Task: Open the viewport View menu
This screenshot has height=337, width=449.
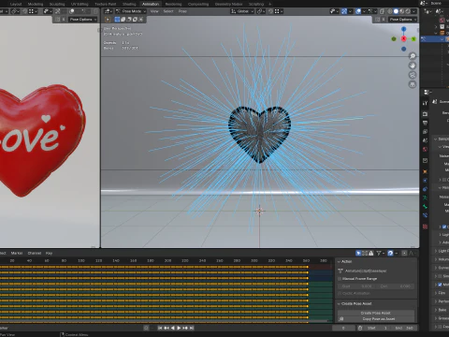Action: click(x=154, y=11)
